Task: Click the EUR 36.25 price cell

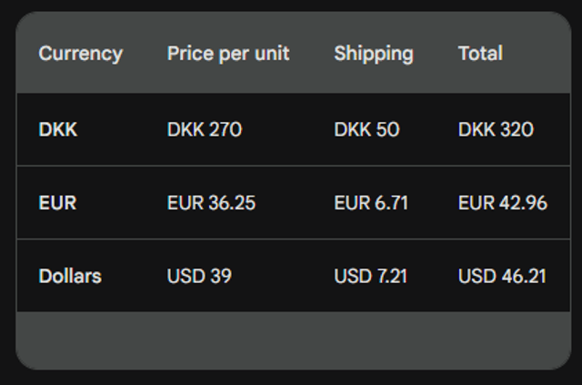Action: coord(211,203)
